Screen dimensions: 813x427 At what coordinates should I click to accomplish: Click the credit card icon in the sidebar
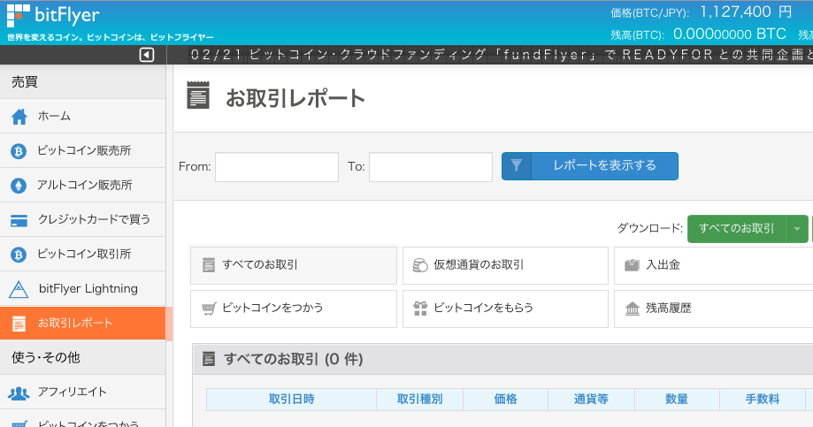click(19, 220)
